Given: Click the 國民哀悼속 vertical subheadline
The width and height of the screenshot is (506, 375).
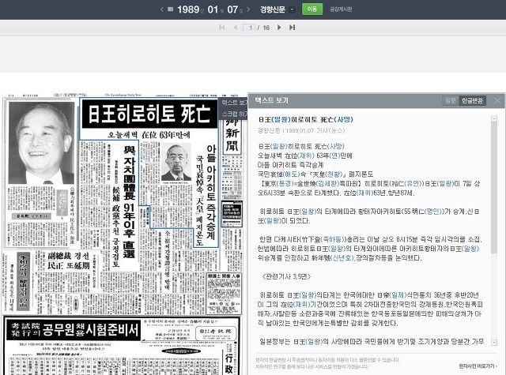Looking at the screenshot, I should point(199,200).
